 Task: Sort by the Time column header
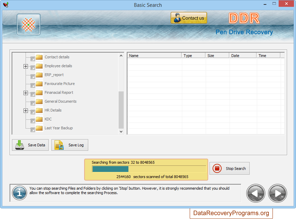tap(268, 55)
